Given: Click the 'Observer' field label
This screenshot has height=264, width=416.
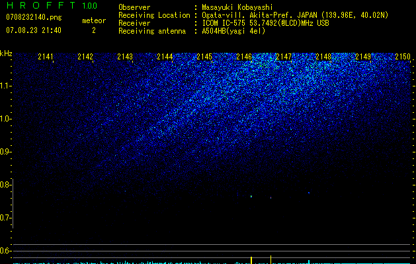Looking at the screenshot, I should pyautogui.click(x=134, y=7).
